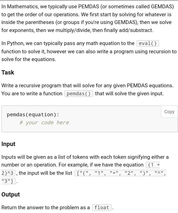Click the Task heading
This screenshot has width=178, height=213.
[7, 72]
